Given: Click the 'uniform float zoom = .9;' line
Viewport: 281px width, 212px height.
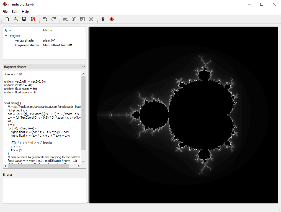Looking at the screenshot, I should [x=20, y=92].
